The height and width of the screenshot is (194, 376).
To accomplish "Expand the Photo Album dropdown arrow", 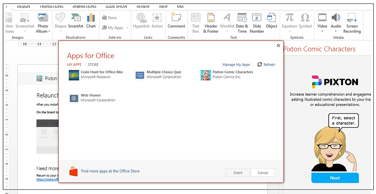I will click(49, 31).
